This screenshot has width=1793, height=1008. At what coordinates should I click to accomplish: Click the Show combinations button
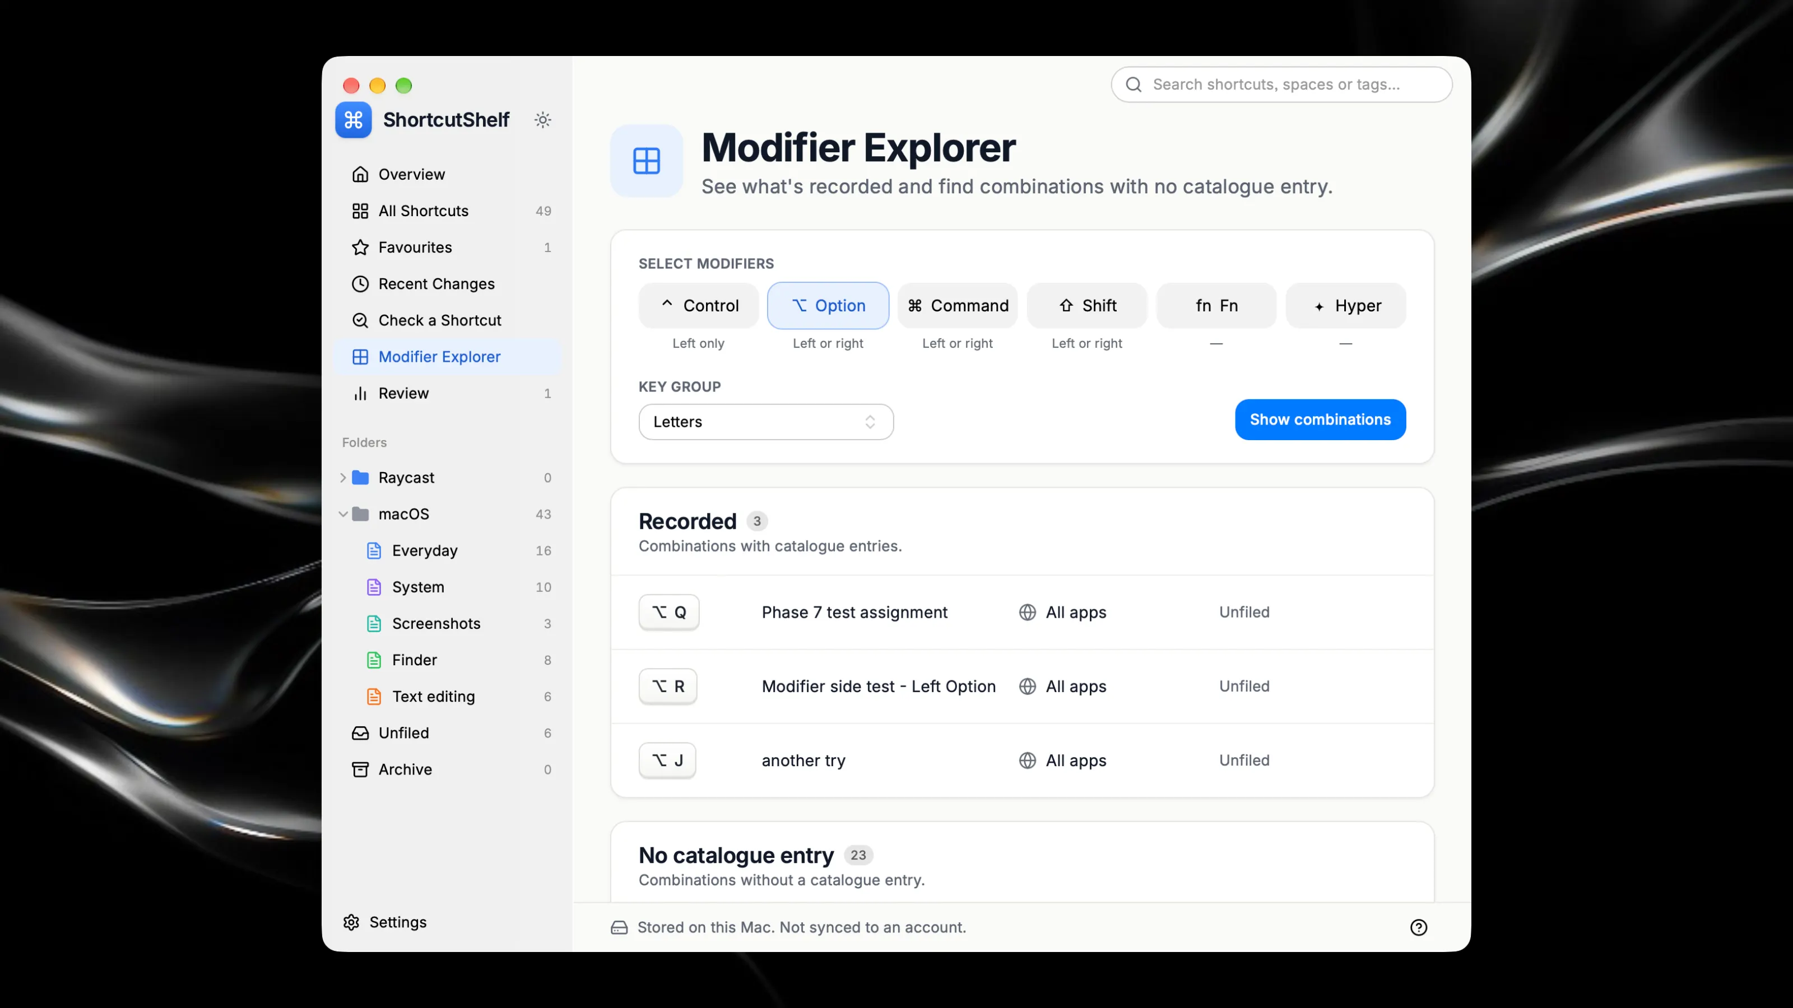1320,419
